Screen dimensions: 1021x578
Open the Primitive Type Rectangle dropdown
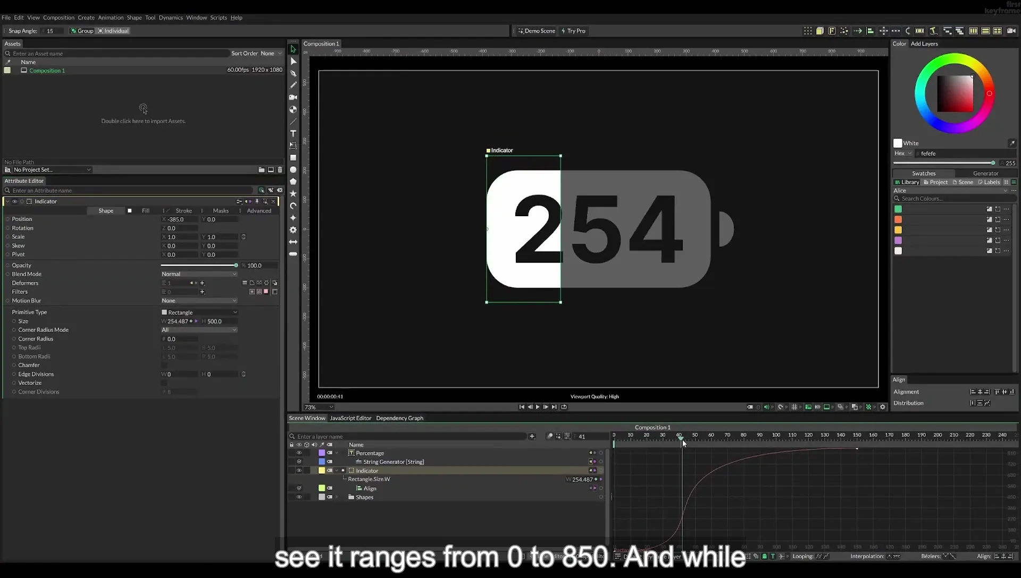199,312
